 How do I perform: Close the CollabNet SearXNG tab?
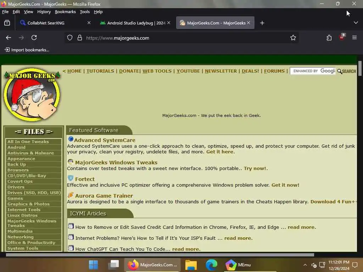click(89, 23)
